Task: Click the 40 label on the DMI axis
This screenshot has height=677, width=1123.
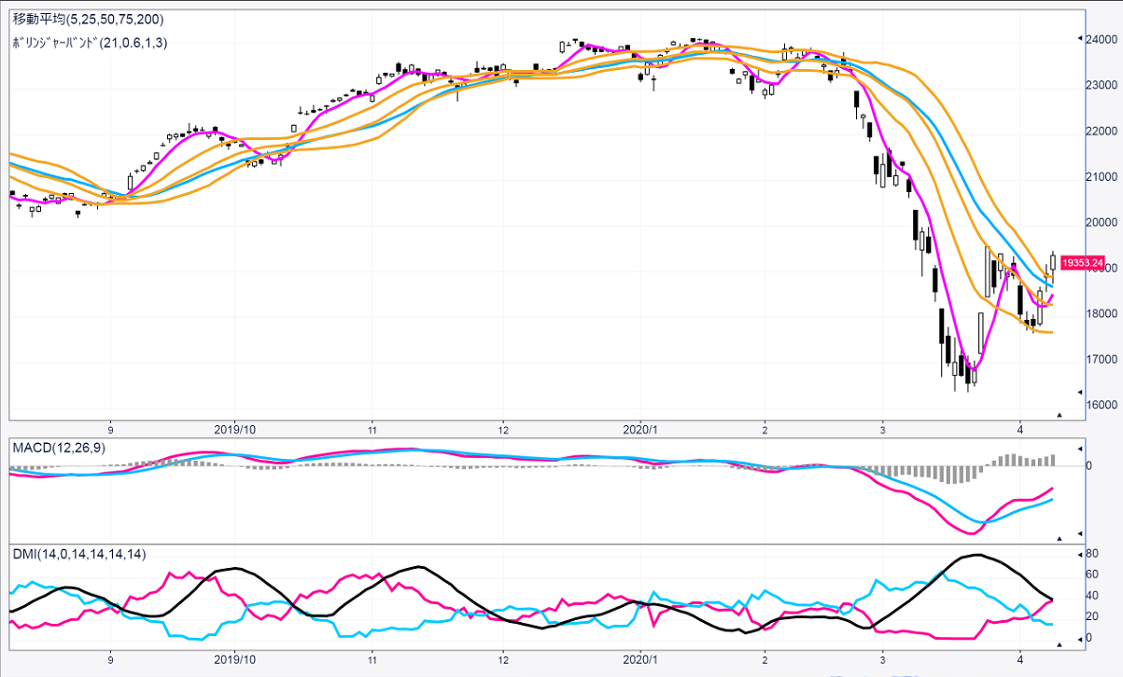Action: [1093, 596]
